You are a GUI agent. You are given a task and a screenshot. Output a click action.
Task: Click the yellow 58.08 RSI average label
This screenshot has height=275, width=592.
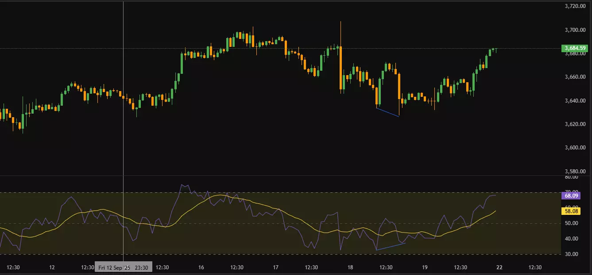click(x=571, y=211)
